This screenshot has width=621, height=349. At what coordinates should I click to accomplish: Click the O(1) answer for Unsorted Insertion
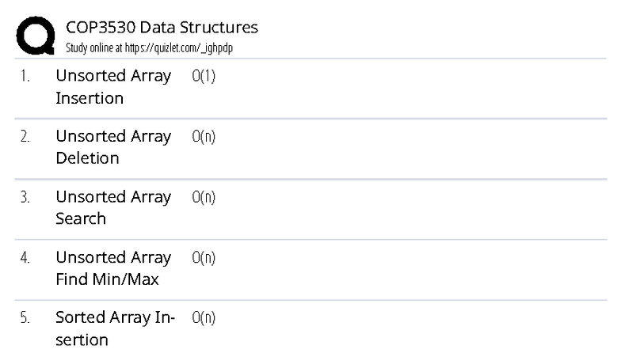pos(204,77)
